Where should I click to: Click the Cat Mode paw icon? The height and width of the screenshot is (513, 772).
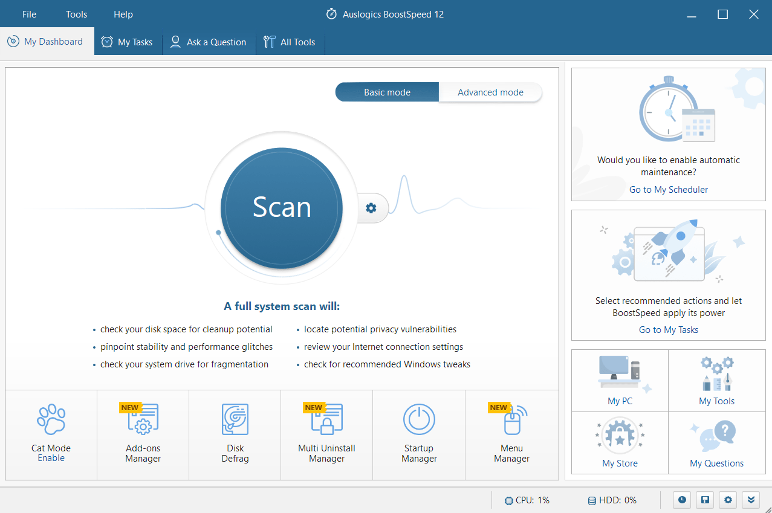pos(51,419)
